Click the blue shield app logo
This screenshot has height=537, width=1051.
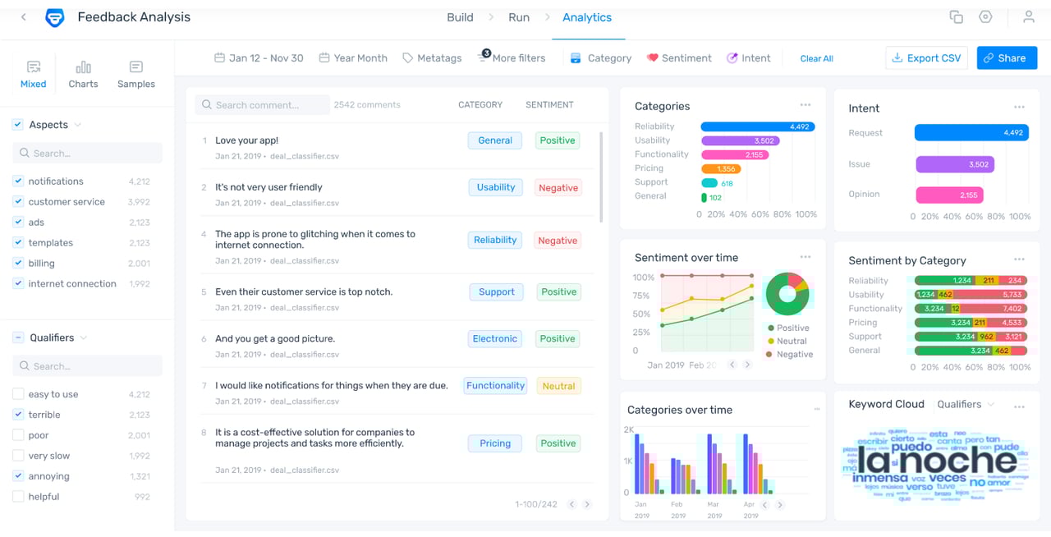tap(54, 17)
